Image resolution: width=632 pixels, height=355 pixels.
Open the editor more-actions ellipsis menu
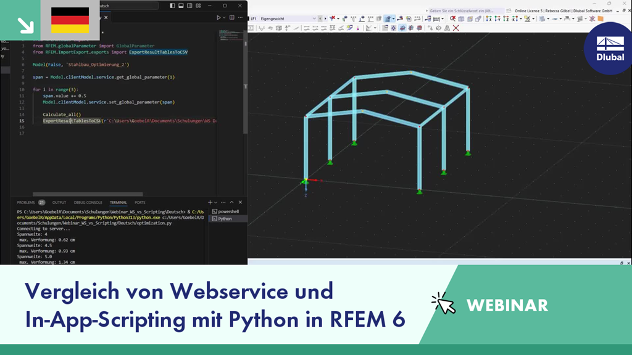click(240, 18)
